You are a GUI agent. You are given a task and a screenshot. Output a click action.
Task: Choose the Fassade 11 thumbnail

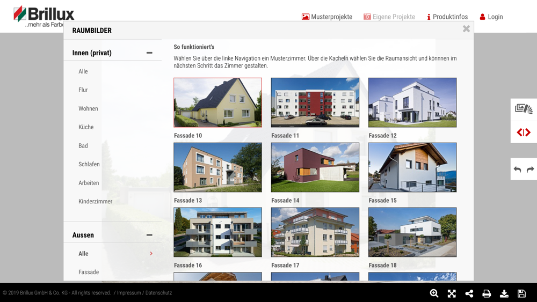[x=315, y=102]
